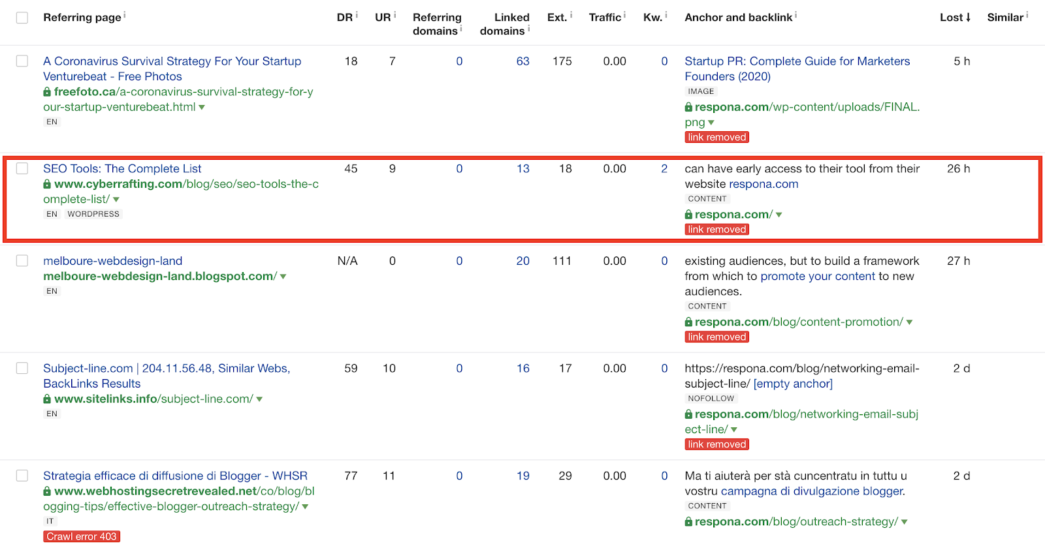Click padlock icon before webhostingsecretrevealed.net URL
1045x550 pixels.
47,491
